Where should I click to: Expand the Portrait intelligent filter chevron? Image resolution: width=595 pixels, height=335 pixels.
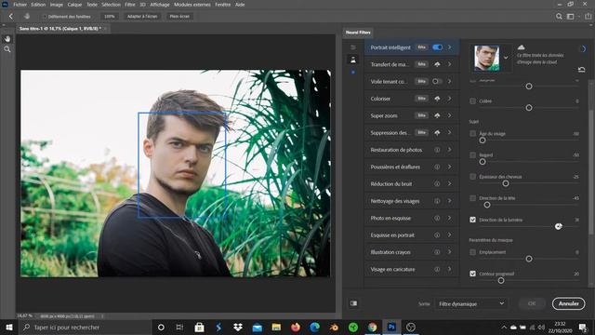(x=450, y=47)
